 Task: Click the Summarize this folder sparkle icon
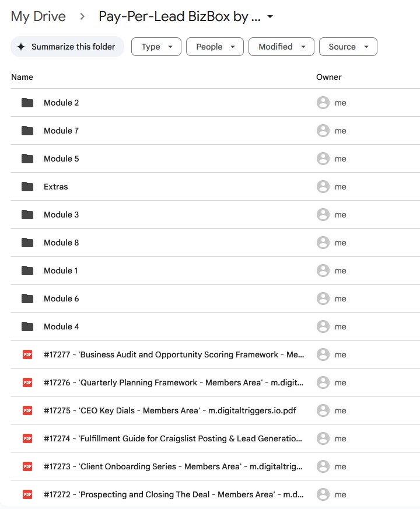(20, 46)
